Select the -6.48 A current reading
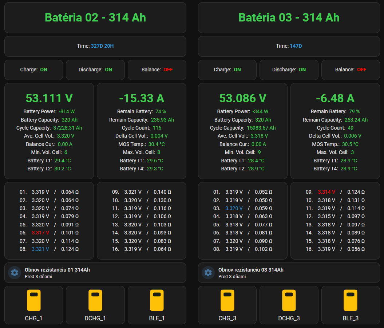384x328 pixels. point(335,98)
